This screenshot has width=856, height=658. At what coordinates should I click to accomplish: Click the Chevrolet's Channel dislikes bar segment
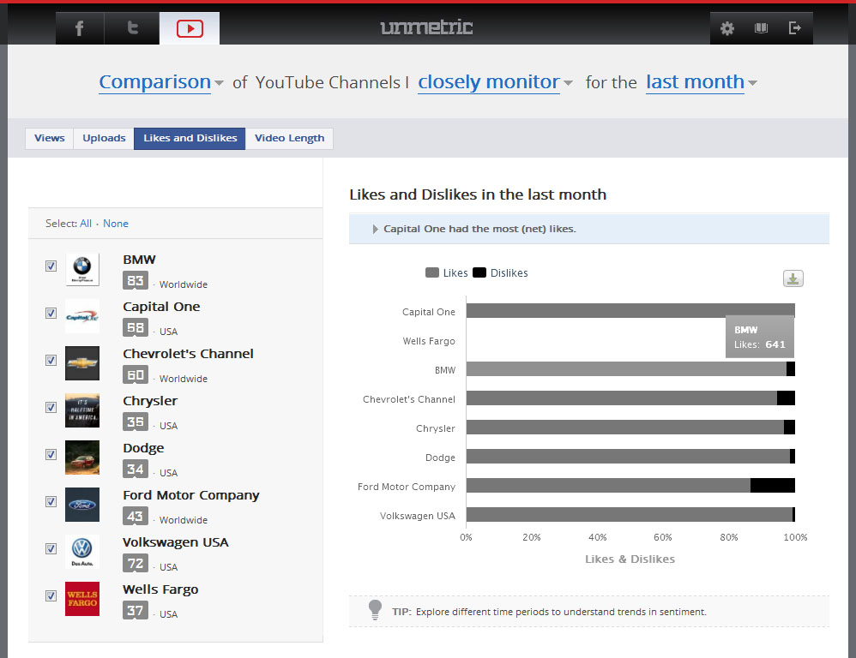click(787, 398)
